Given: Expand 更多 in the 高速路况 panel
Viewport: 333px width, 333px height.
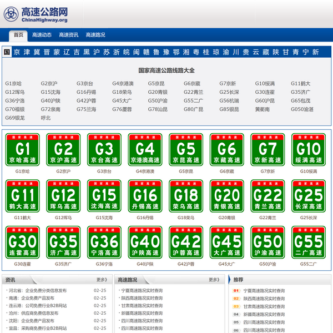Looking at the screenshot, I should click(x=214, y=280).
